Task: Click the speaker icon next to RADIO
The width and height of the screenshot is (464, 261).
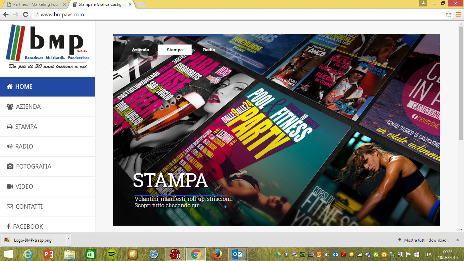Action: [10, 146]
